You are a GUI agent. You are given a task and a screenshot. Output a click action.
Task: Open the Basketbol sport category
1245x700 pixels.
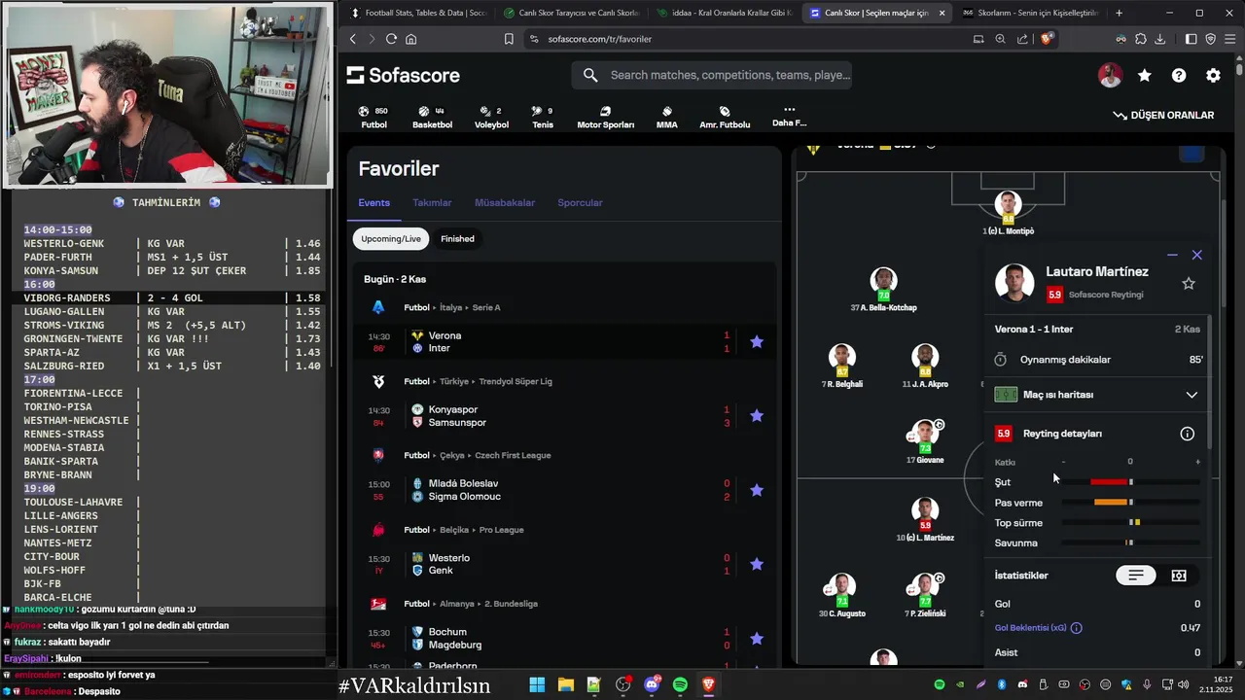(x=432, y=118)
